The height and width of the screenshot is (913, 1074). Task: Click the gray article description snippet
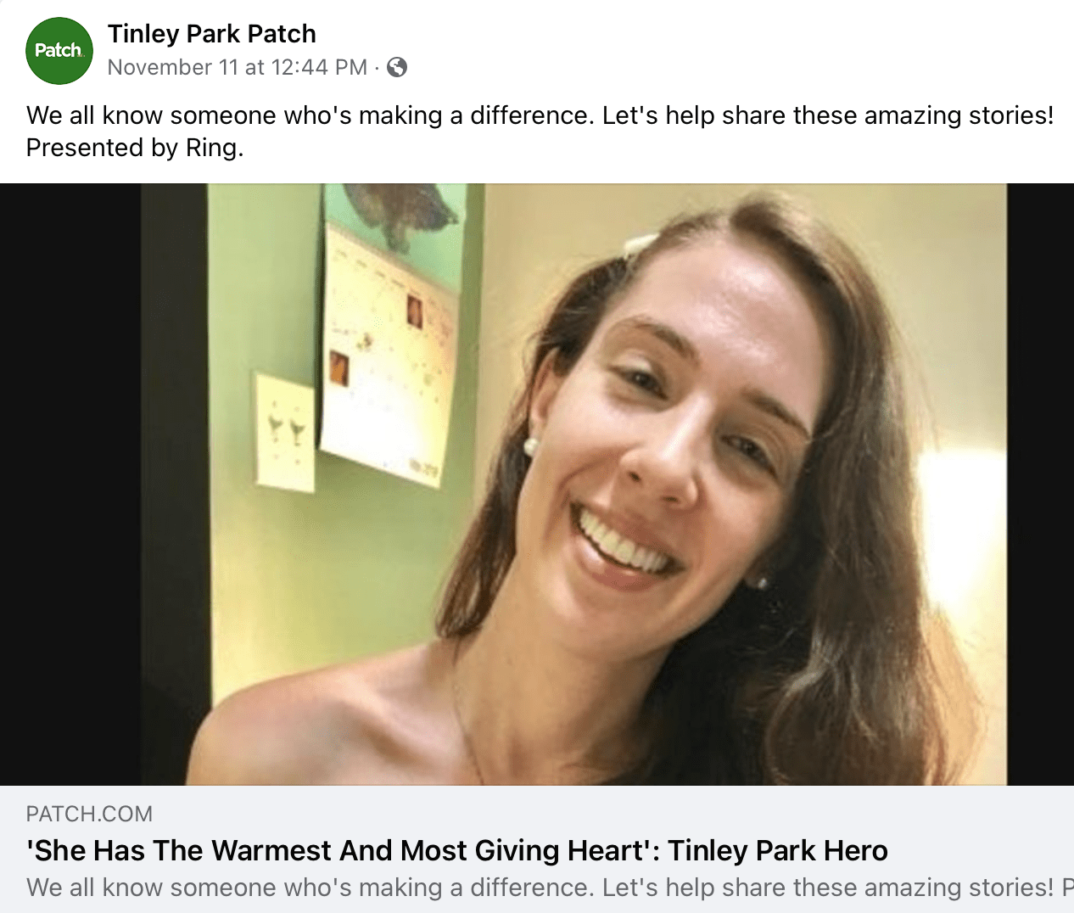[x=540, y=888]
